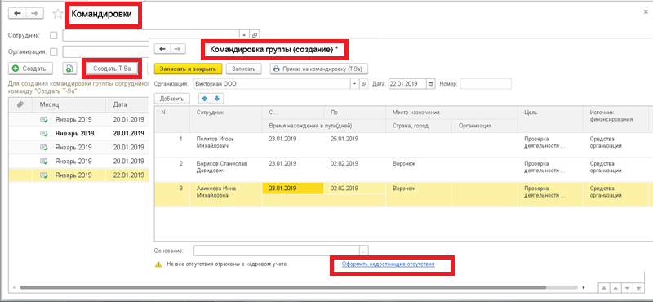The height and width of the screenshot is (302, 653).
Task: Expand the Сотрудник filter dropdown list
Action: pos(245,35)
